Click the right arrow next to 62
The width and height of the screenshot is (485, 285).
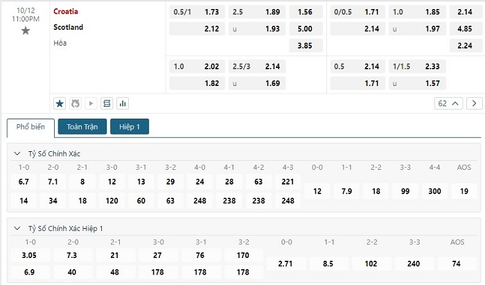click(x=475, y=103)
